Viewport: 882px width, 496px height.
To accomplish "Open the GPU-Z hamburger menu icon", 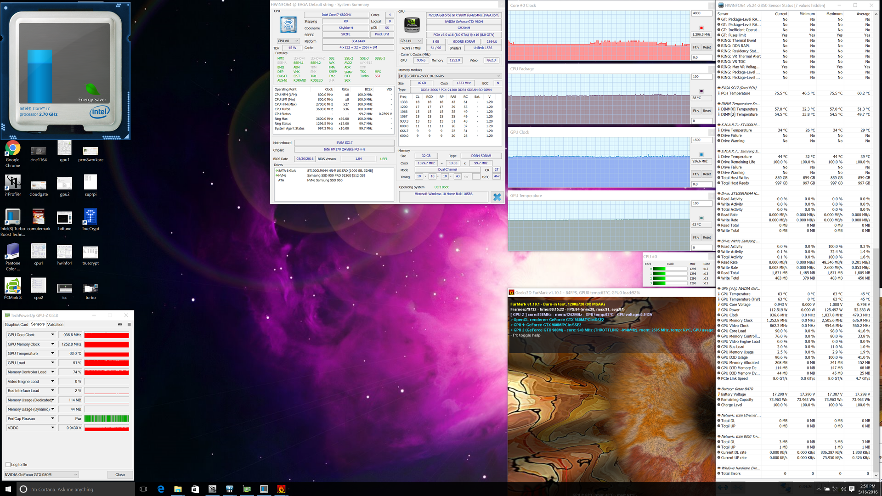I will click(x=129, y=324).
